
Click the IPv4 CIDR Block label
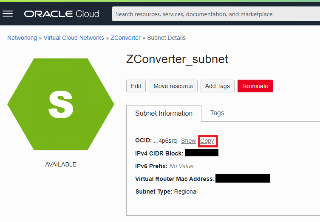click(x=159, y=153)
